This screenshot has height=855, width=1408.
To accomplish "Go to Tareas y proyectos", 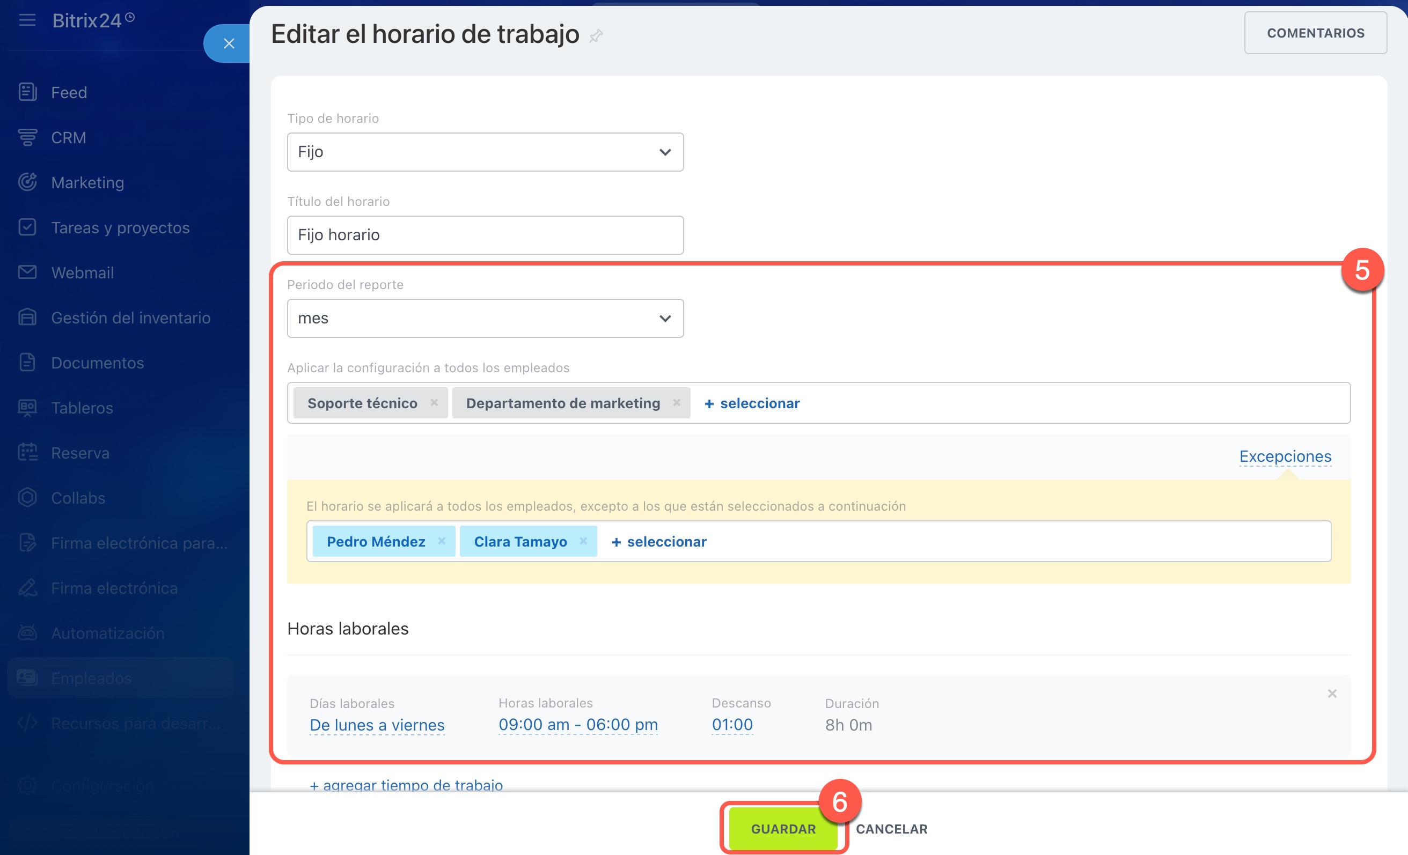I will point(120,228).
